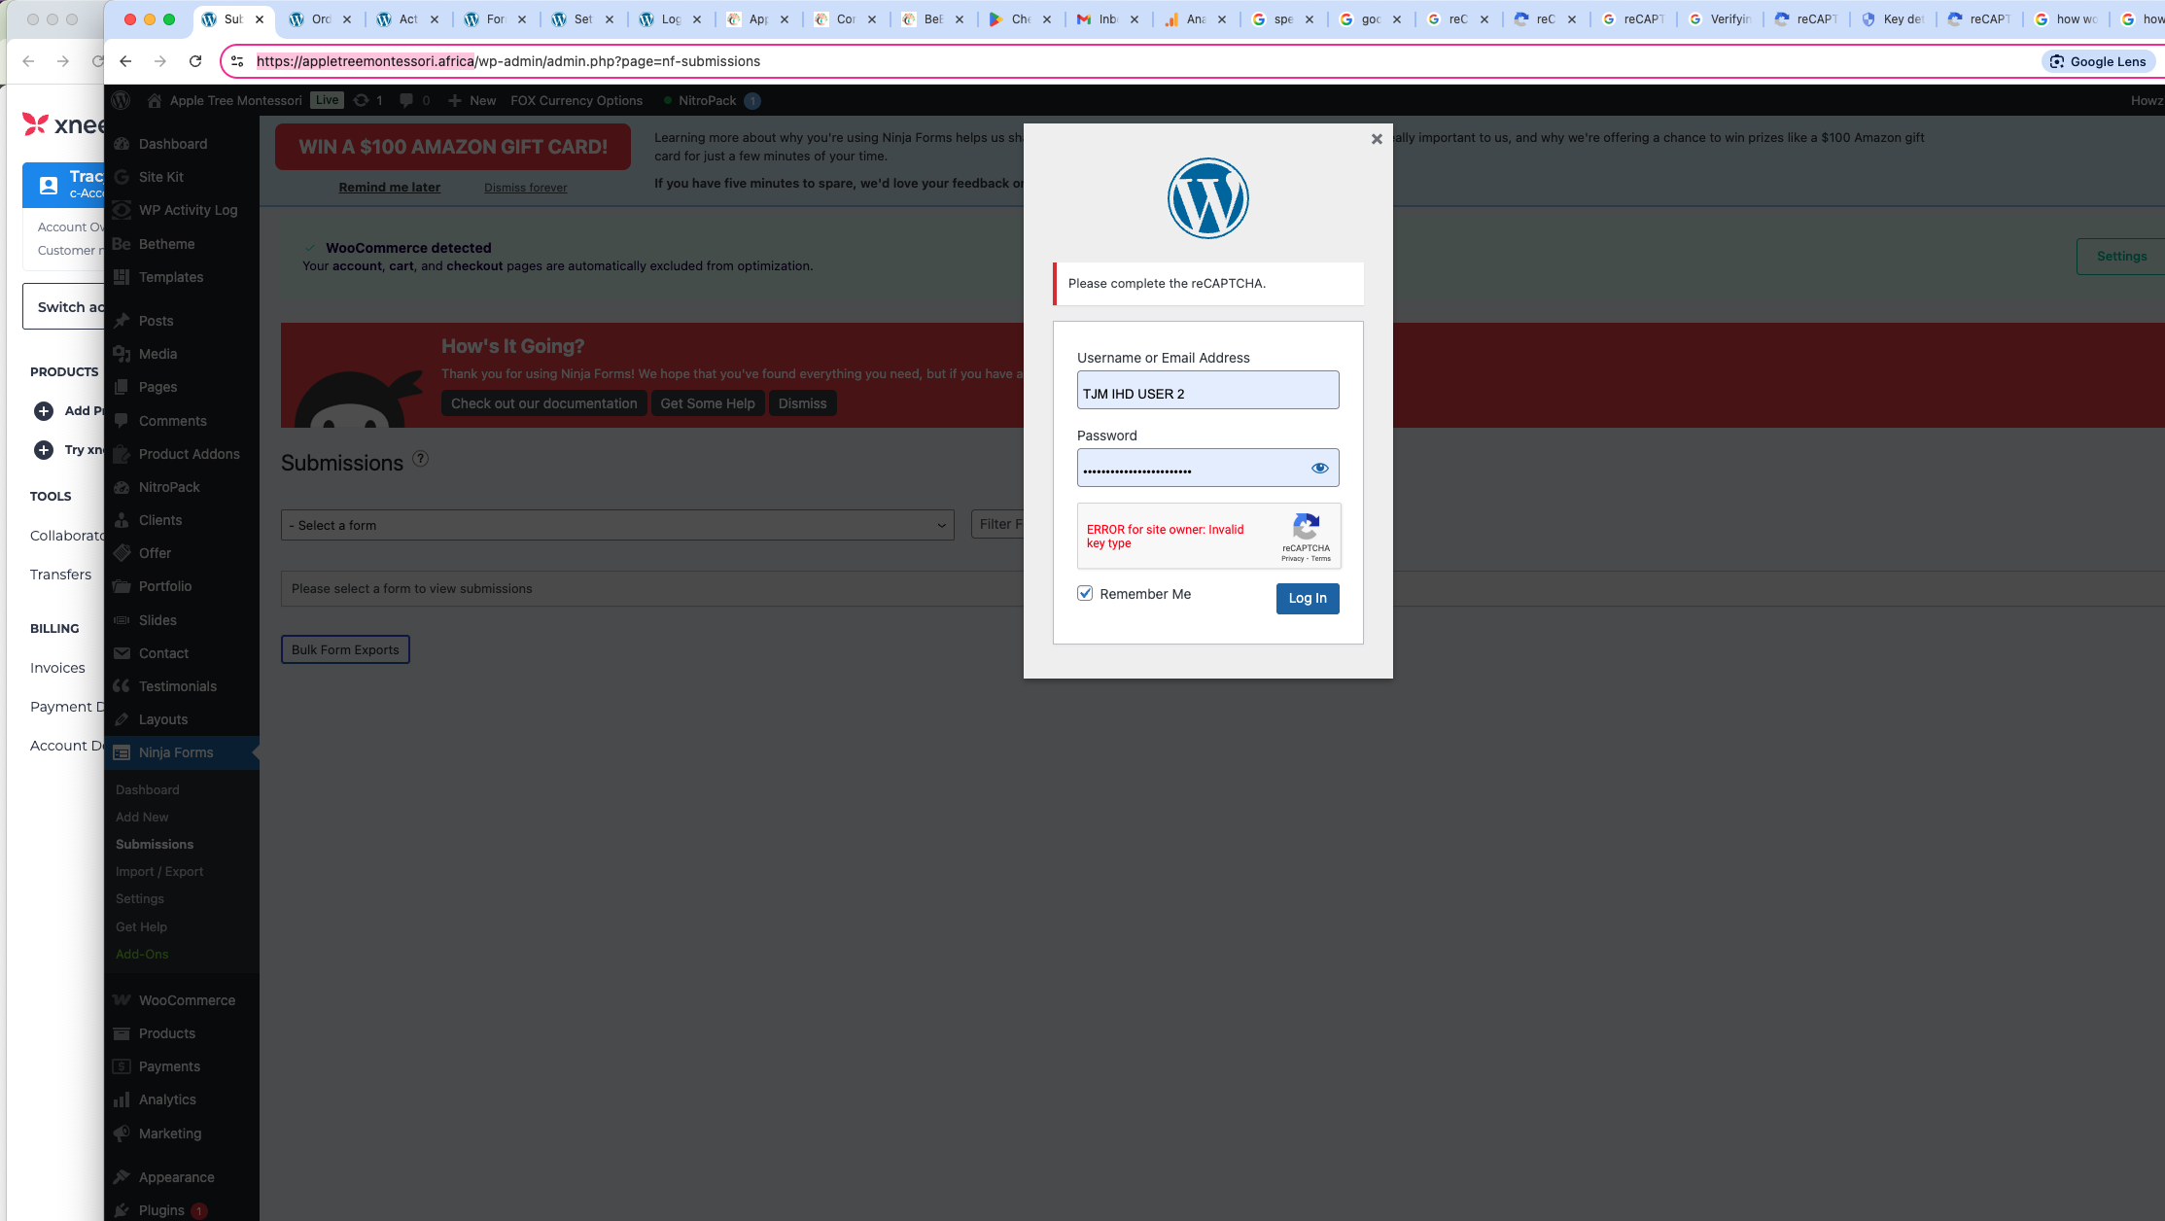Close the login dialog with X
The image size is (2165, 1221).
coord(1377,139)
